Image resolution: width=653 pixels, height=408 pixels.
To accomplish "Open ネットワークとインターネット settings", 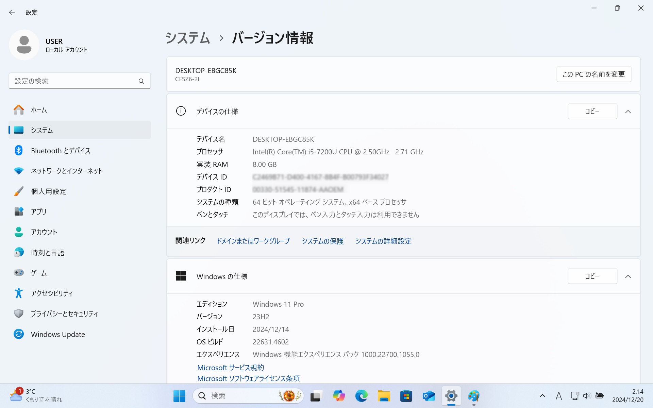I will point(80,171).
